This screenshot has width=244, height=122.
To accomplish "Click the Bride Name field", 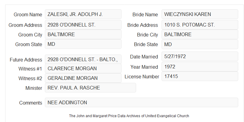I will click(200, 14).
